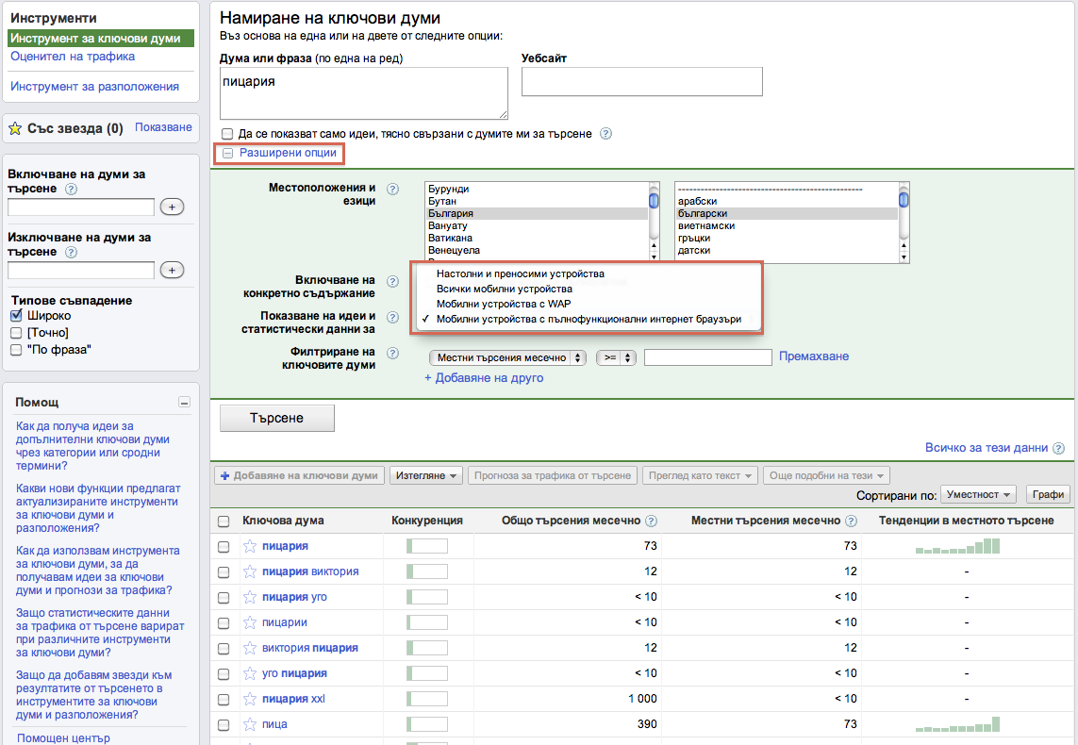Open Инструмент за разположения link
1078x745 pixels.
tap(94, 87)
